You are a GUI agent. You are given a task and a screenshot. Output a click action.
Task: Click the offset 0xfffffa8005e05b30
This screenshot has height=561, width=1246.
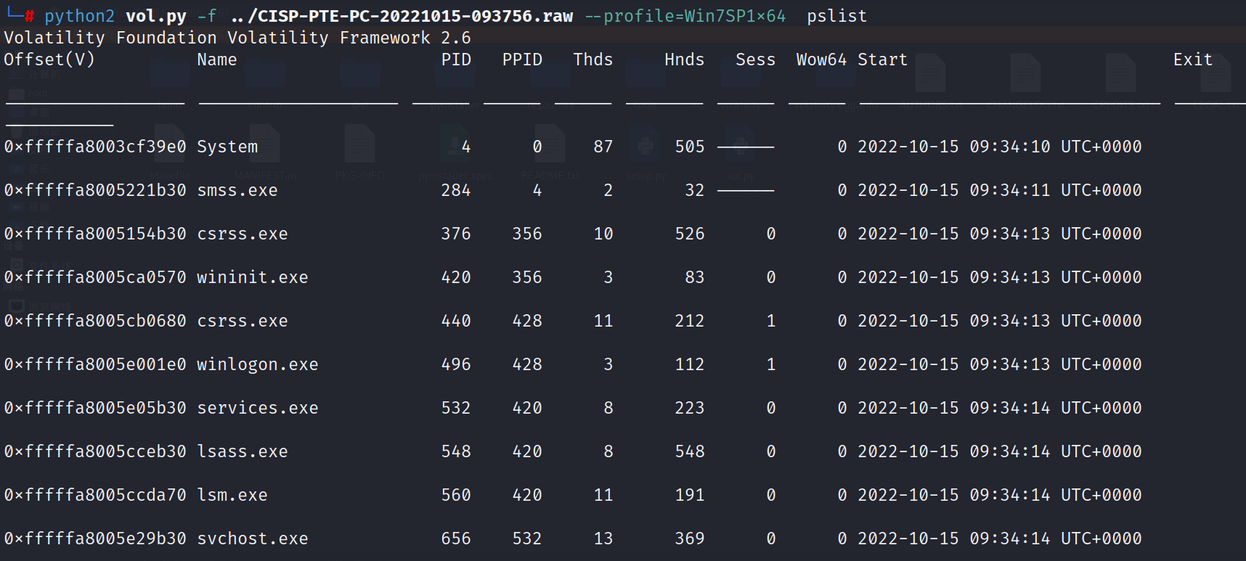[95, 408]
